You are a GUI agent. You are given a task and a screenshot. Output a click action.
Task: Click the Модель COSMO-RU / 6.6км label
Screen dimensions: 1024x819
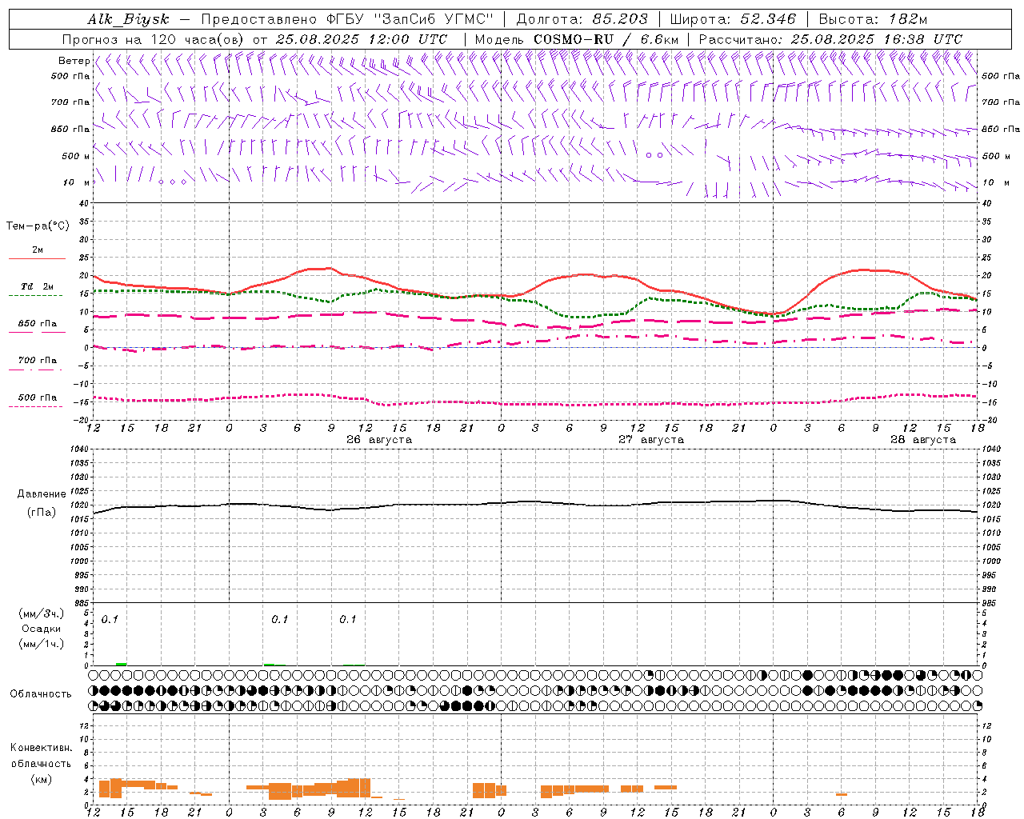click(x=577, y=39)
